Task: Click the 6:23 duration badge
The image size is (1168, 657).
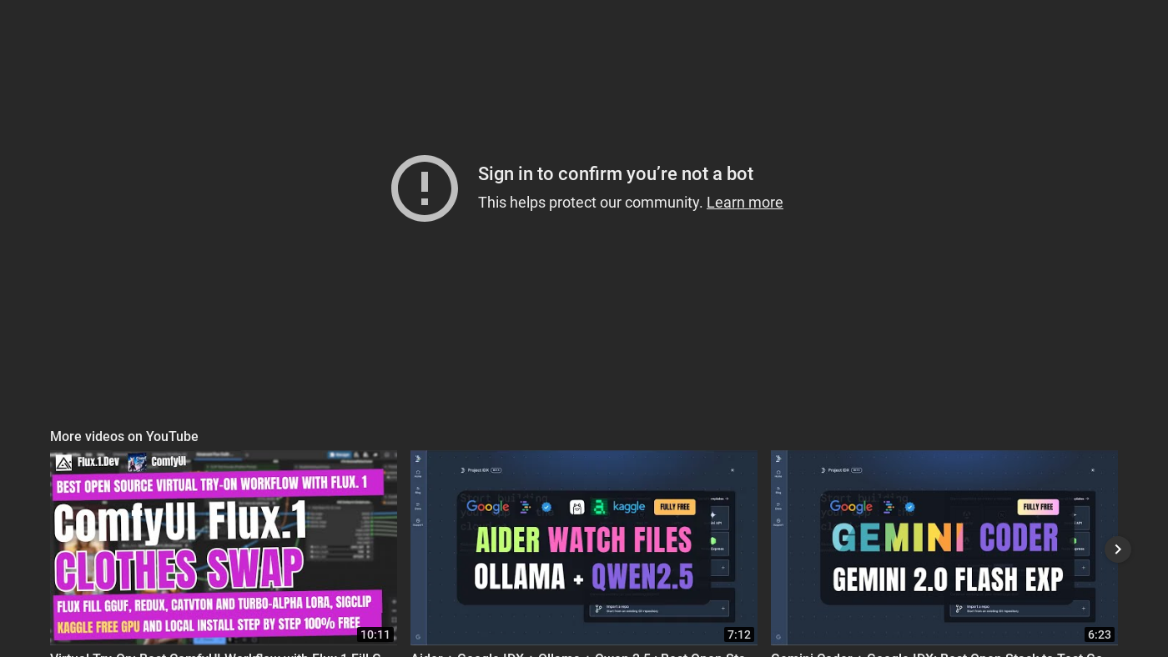Action: click(1100, 634)
